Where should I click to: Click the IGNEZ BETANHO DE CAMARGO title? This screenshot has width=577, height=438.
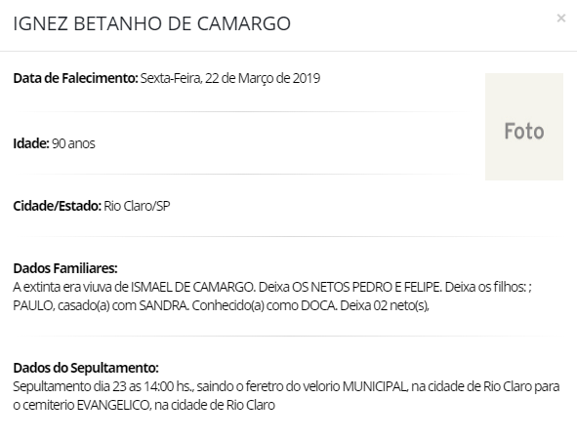coord(152,23)
